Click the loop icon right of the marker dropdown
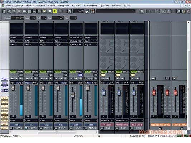The image size is (191, 143). tap(142, 11)
